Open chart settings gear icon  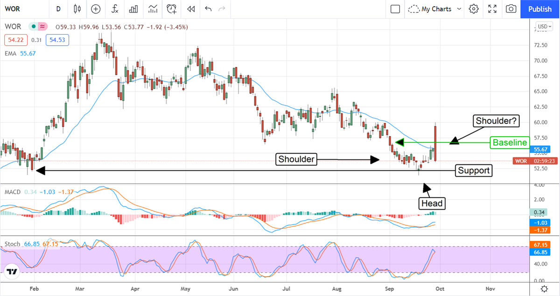474,8
